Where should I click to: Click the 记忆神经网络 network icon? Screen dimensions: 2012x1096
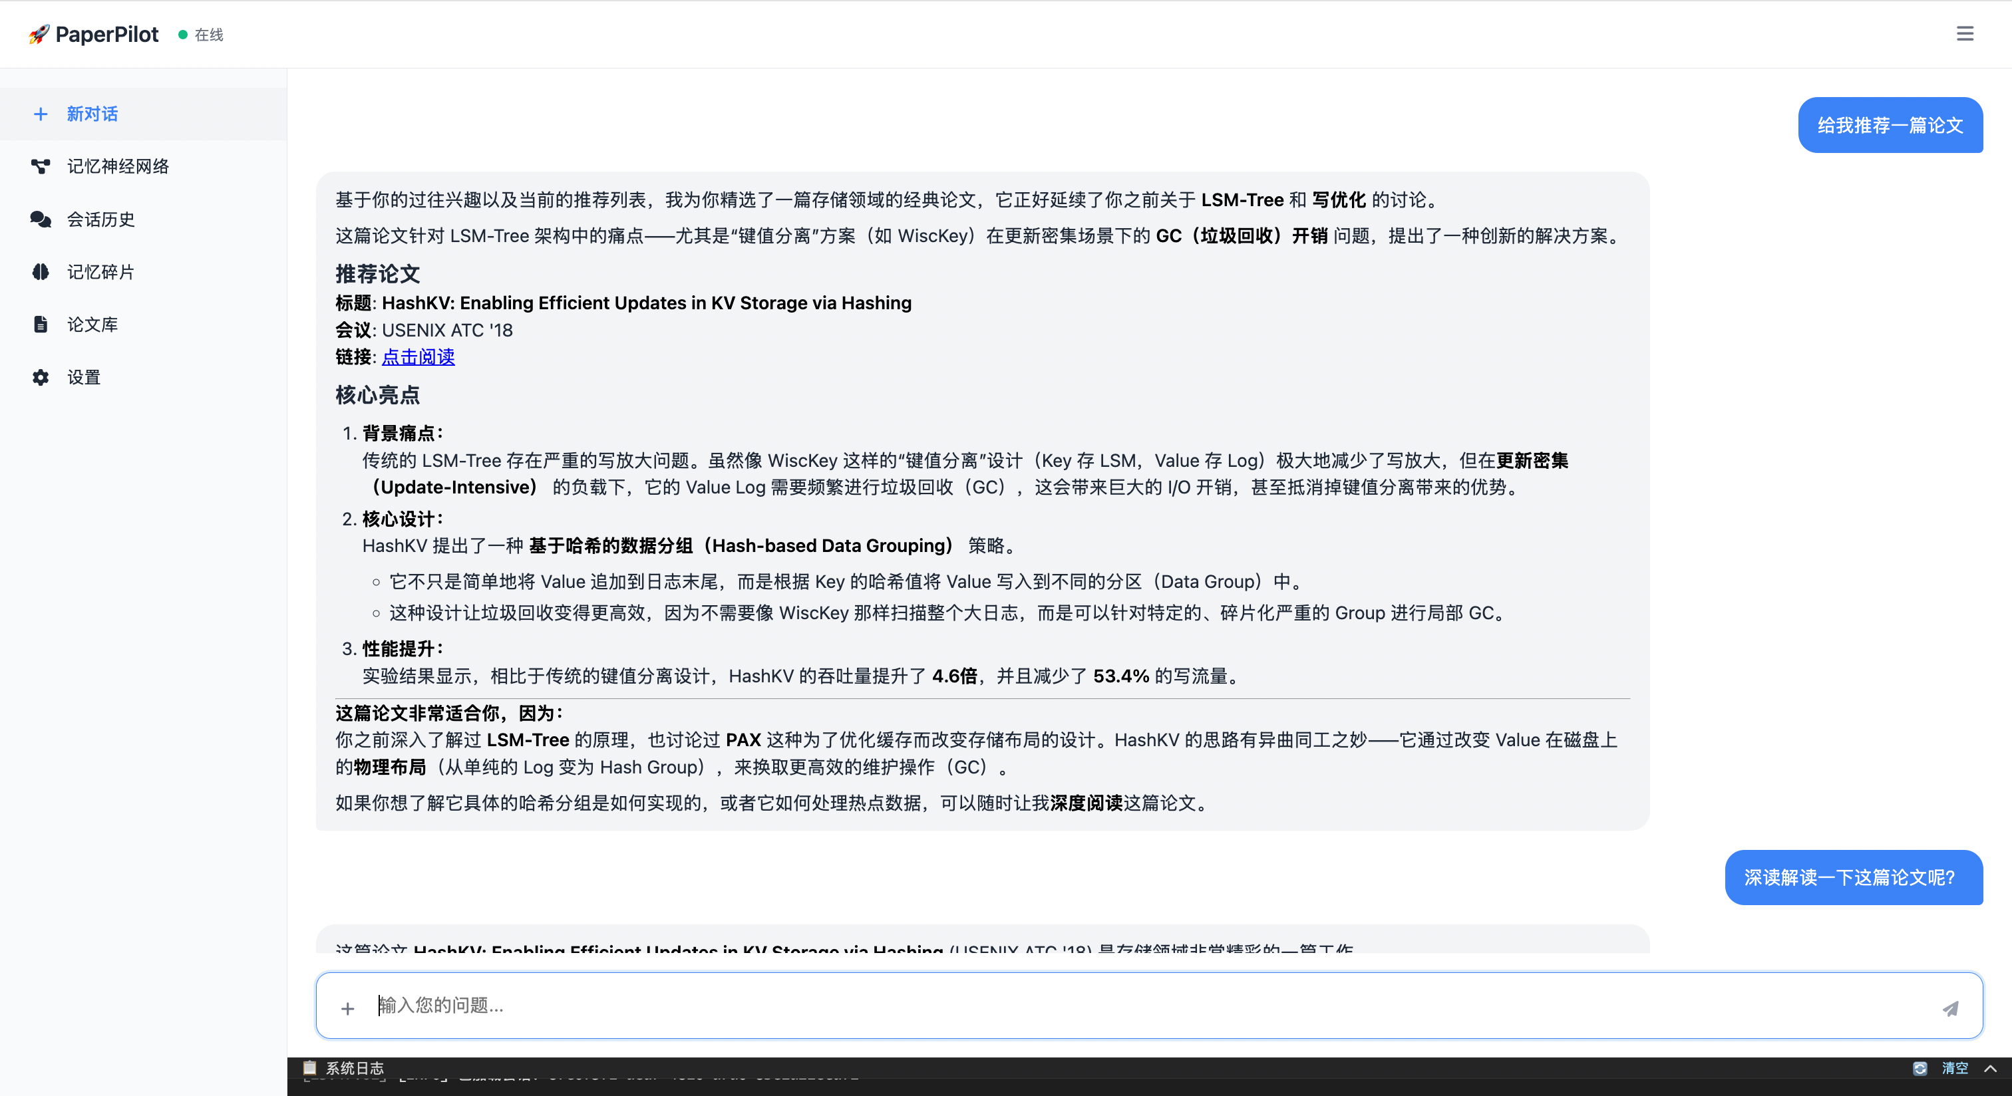41,166
